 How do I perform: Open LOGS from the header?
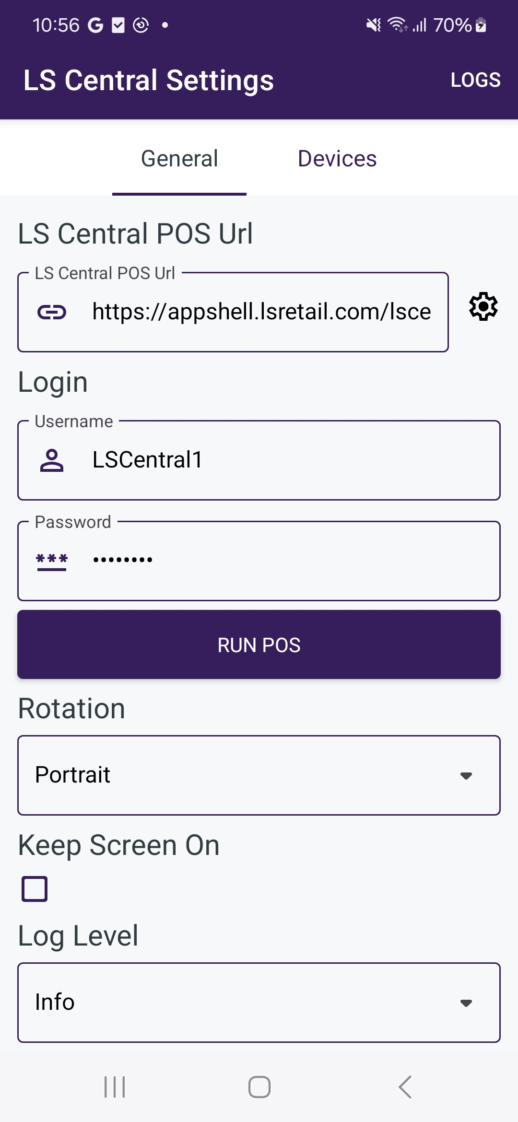475,80
